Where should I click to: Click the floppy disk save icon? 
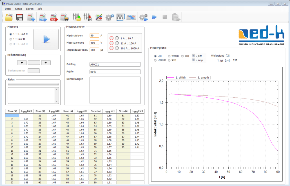[20, 17]
